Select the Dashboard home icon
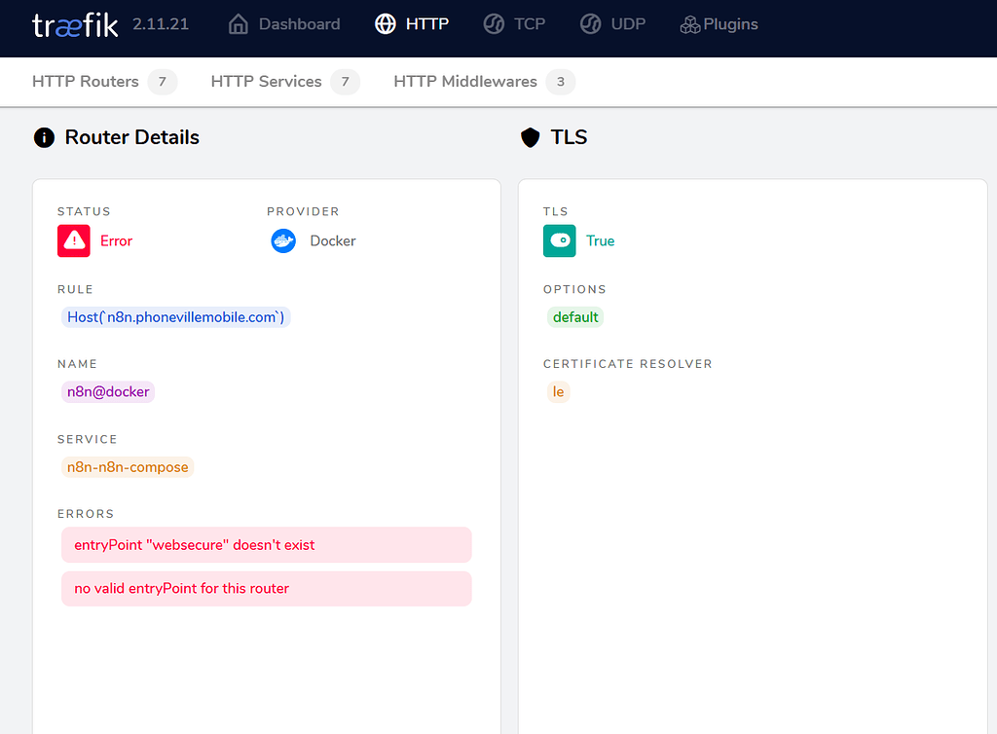This screenshot has height=734, width=997. point(238,23)
